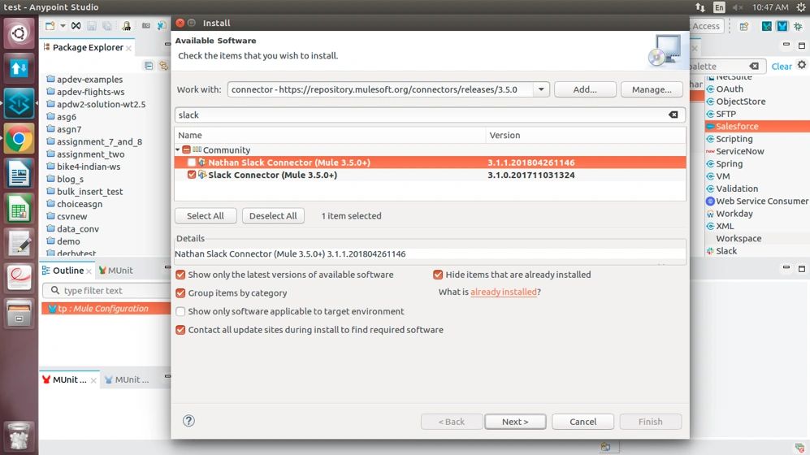
Task: Clear the palette search with its backspace icon
Action: pos(754,66)
